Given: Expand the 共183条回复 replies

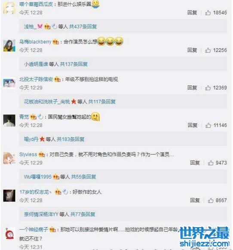Looking at the screenshot, I should pyautogui.click(x=71, y=139).
